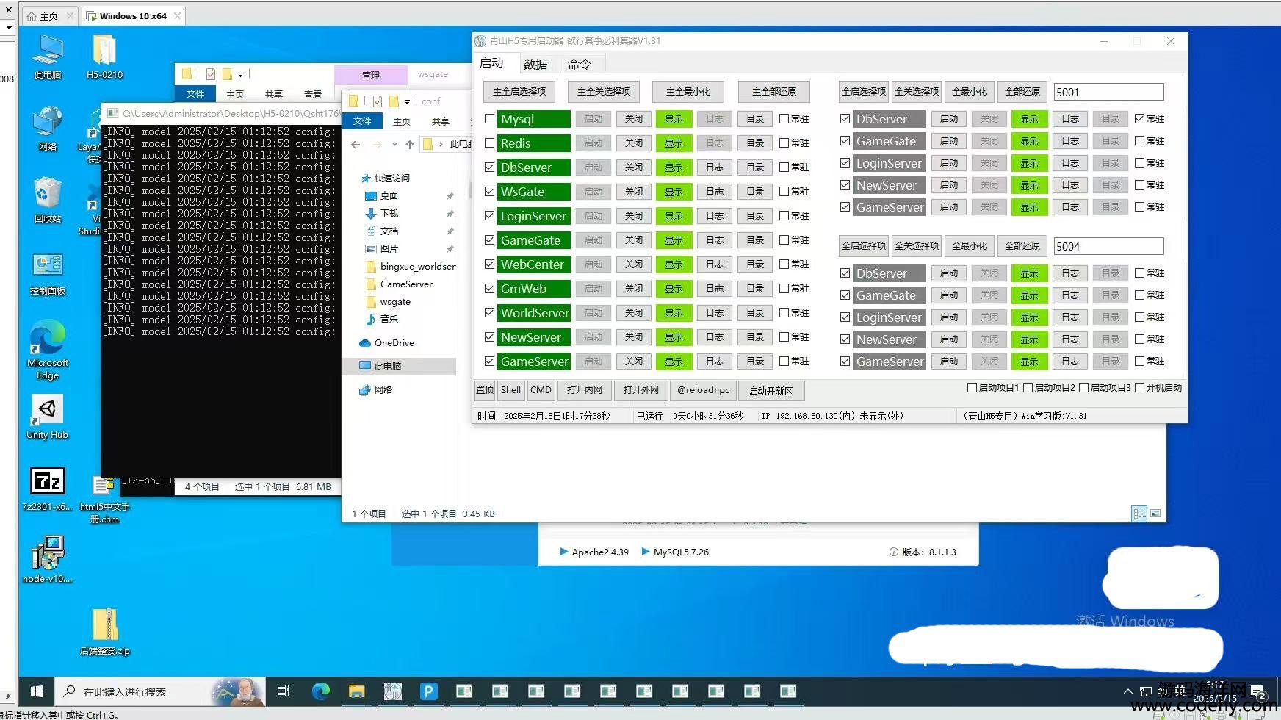1281x720 pixels.
Task: Launch Unity Hub desktop shortcut
Action: (48, 417)
